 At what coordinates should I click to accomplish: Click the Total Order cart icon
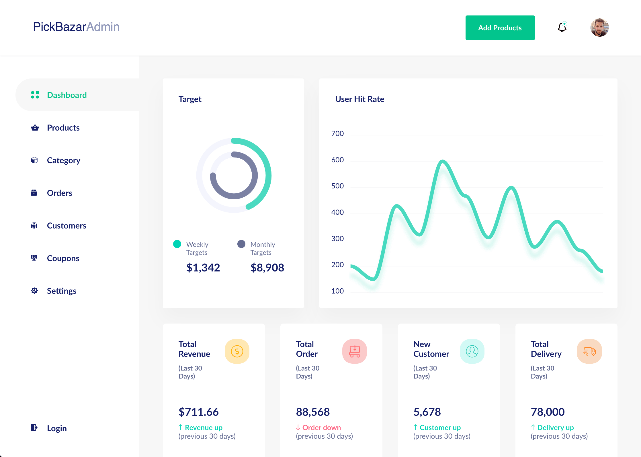(355, 351)
